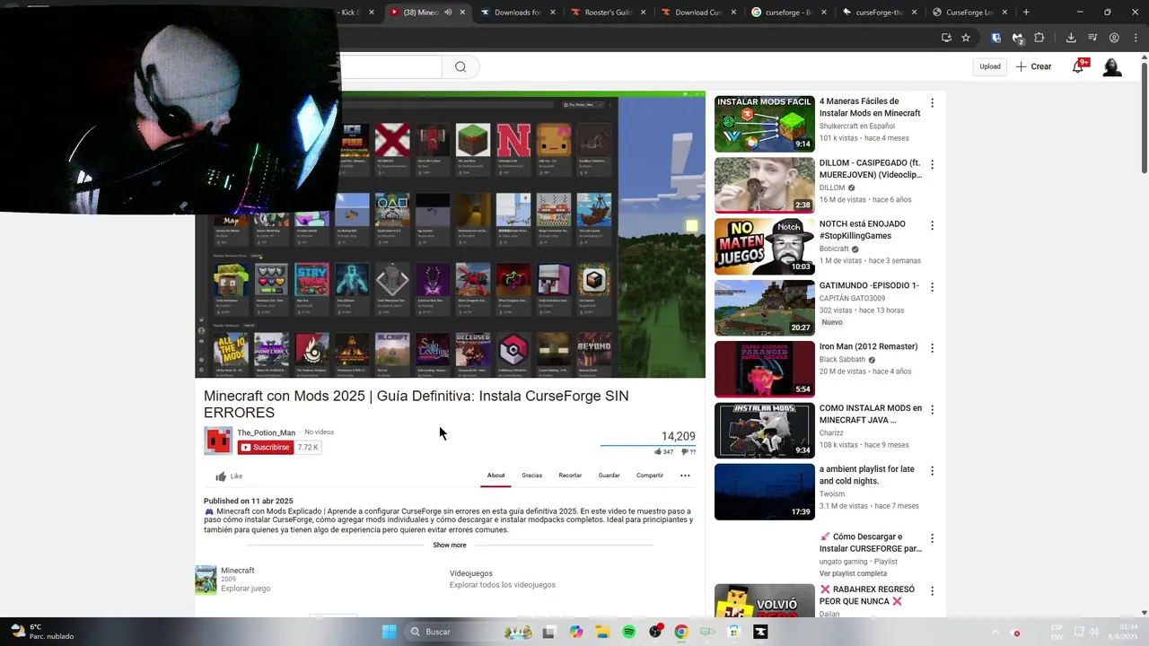Open Iron Man (2012 Remaster) thumbnail
Image resolution: width=1149 pixels, height=646 pixels.
coord(764,369)
